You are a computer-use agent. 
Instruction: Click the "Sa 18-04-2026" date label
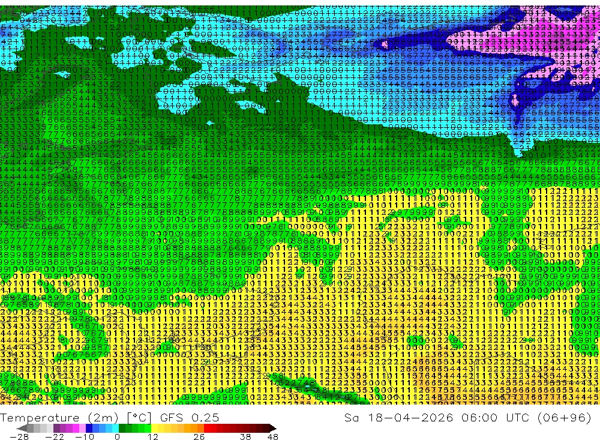[398, 417]
